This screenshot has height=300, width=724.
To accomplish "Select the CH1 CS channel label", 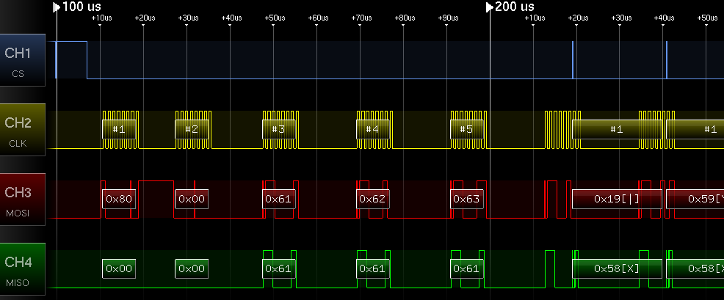I will (x=24, y=60).
